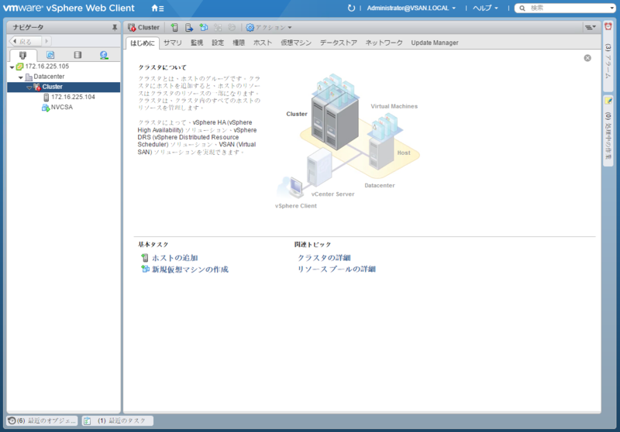Open the work in progress sidebar panel
Image resolution: width=620 pixels, height=432 pixels.
click(608, 130)
